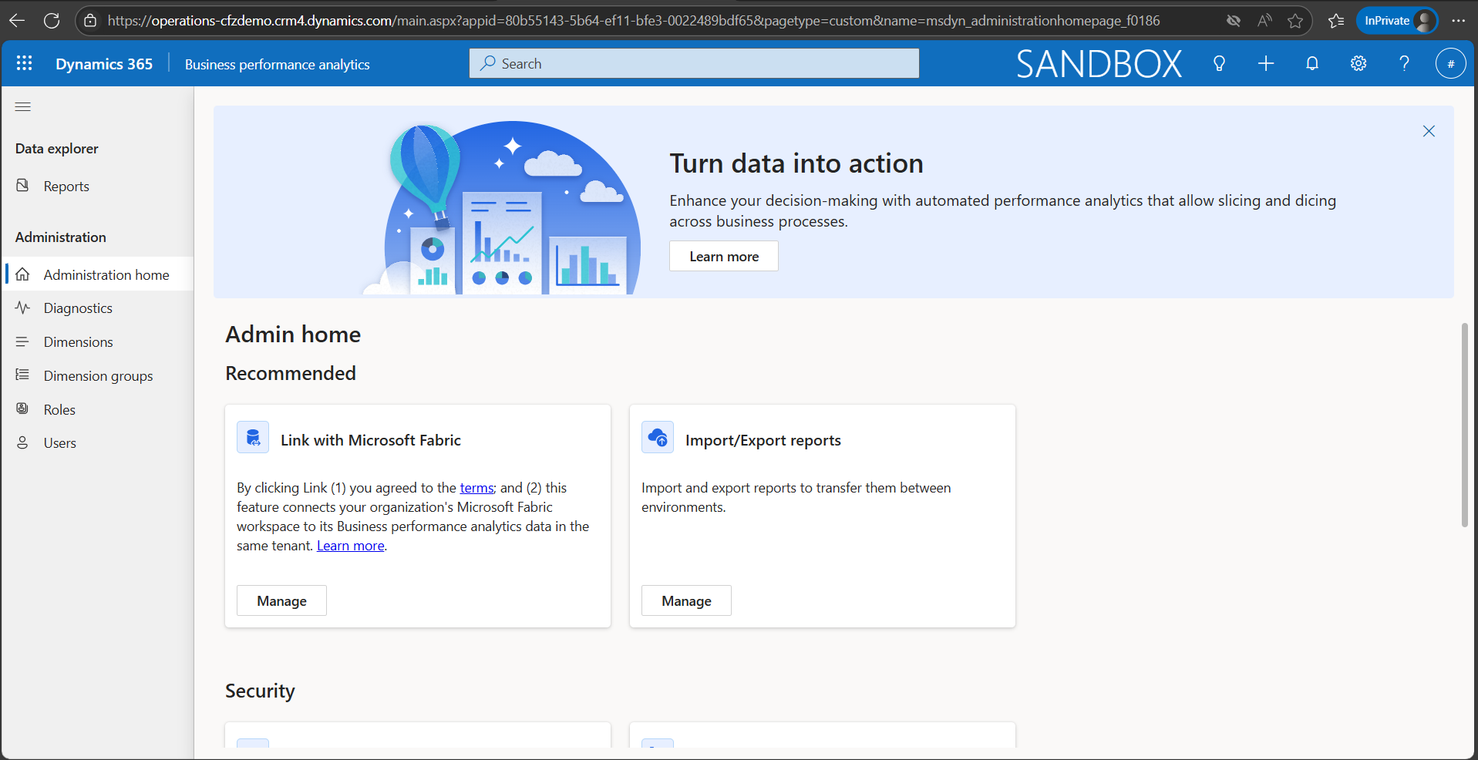Open the terms hyperlink
The image size is (1478, 760).
476,488
